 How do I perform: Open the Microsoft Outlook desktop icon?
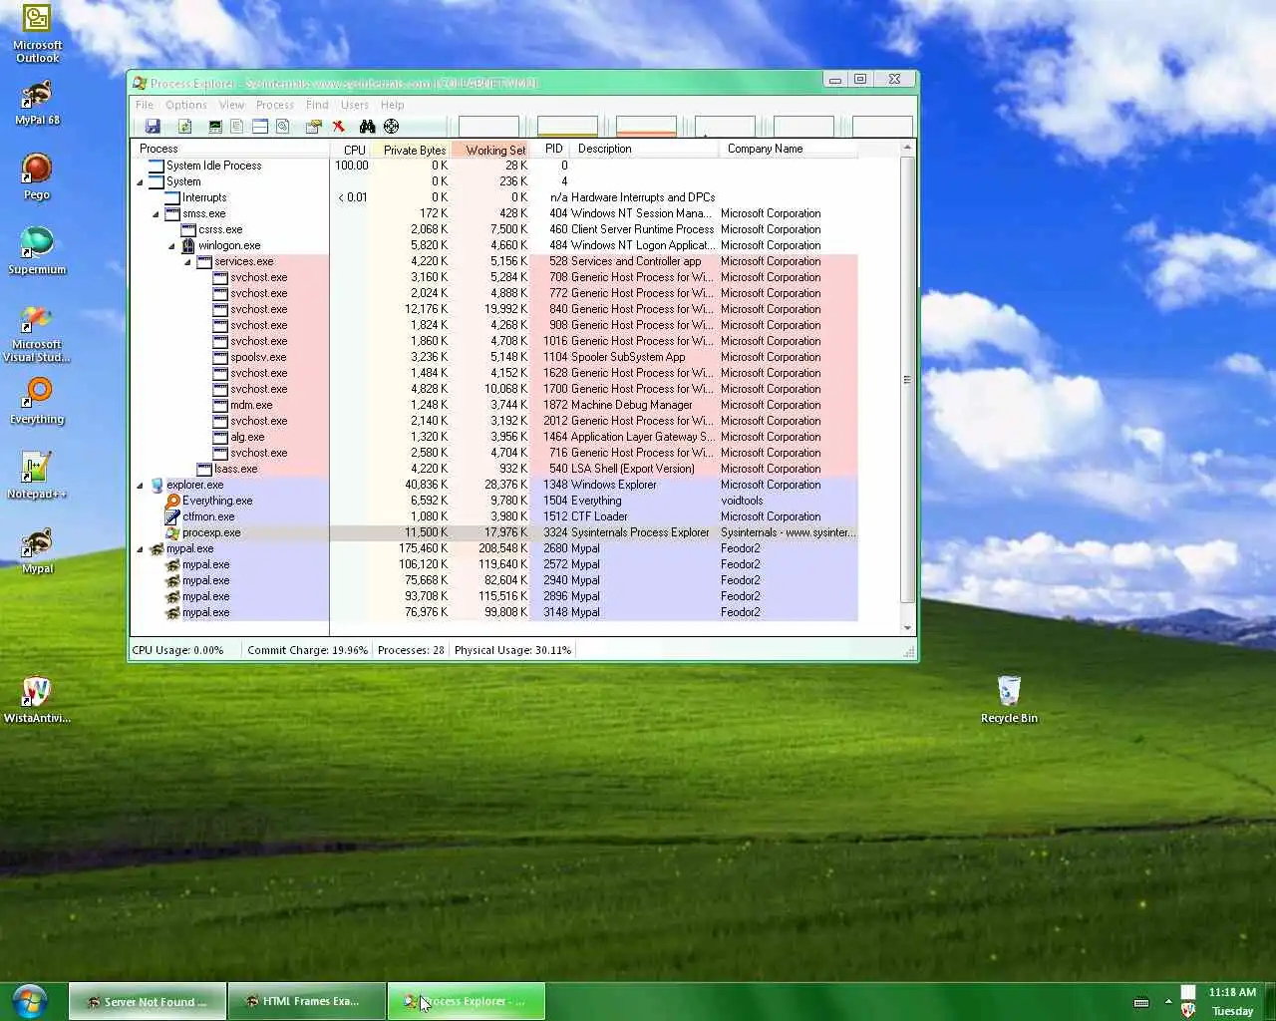pos(37,35)
